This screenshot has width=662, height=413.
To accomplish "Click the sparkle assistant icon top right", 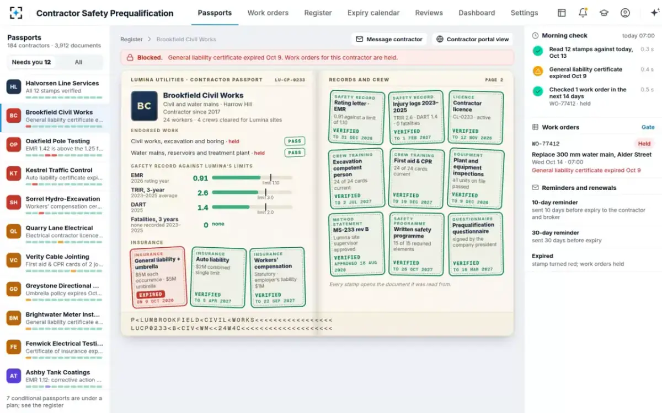I will coord(655,13).
